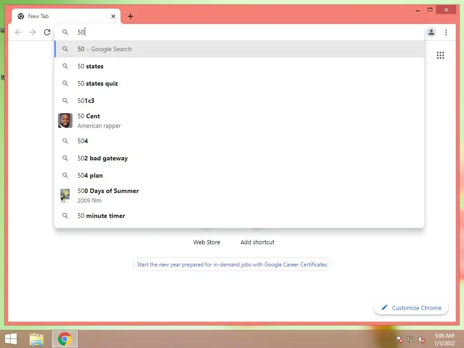This screenshot has height=348, width=464.
Task: Click the Customize Chrome button
Action: click(x=411, y=308)
